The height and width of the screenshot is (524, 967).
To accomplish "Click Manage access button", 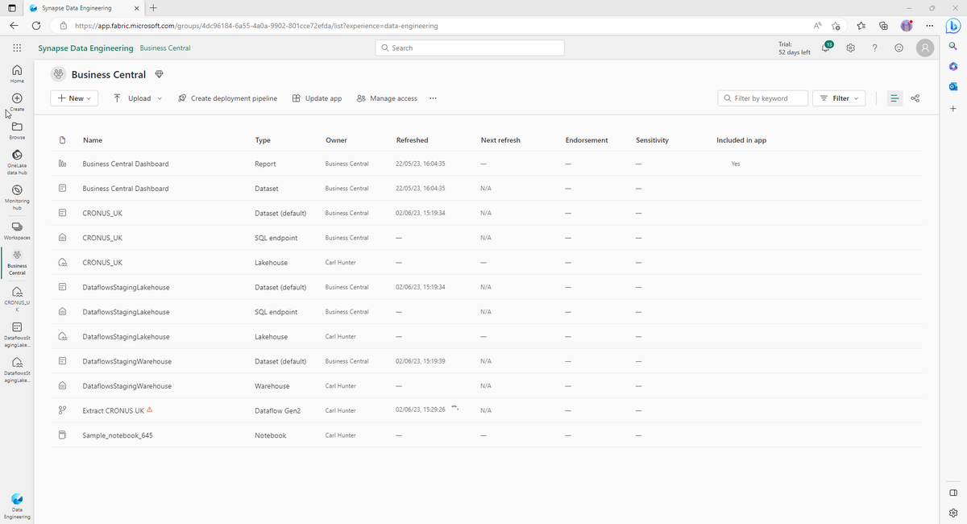I will [x=387, y=98].
